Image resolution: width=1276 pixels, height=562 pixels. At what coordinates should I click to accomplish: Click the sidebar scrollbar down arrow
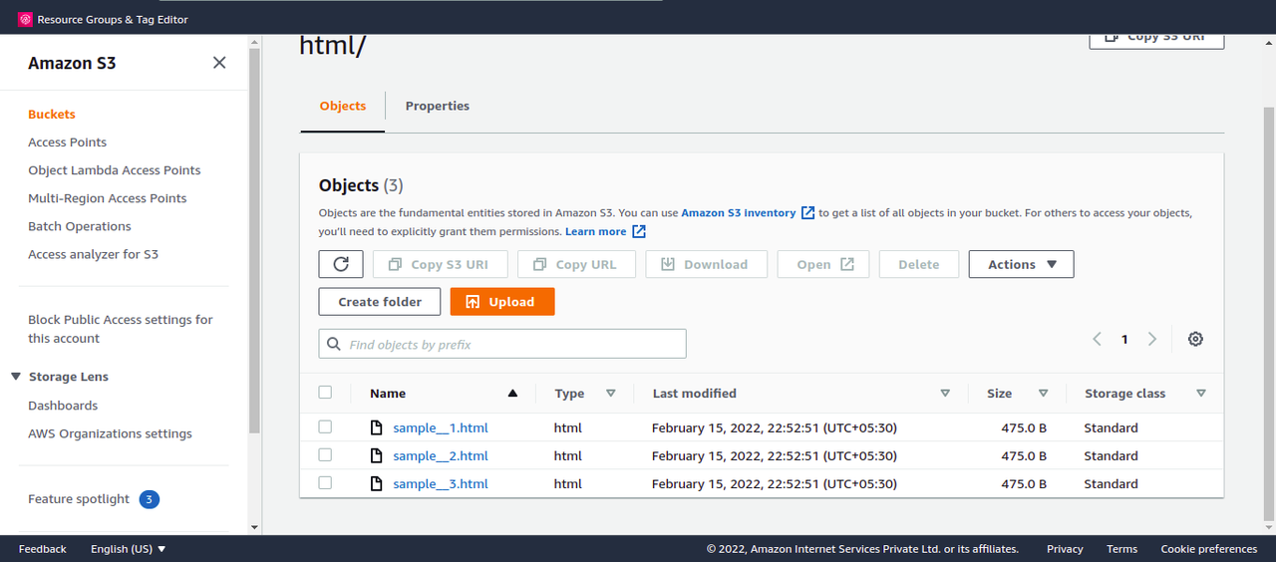click(x=254, y=526)
